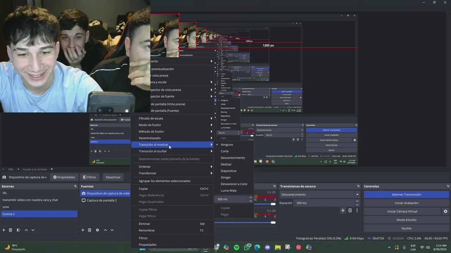Undock the Controles panel via float icon
451x253 pixels.
(x=448, y=186)
